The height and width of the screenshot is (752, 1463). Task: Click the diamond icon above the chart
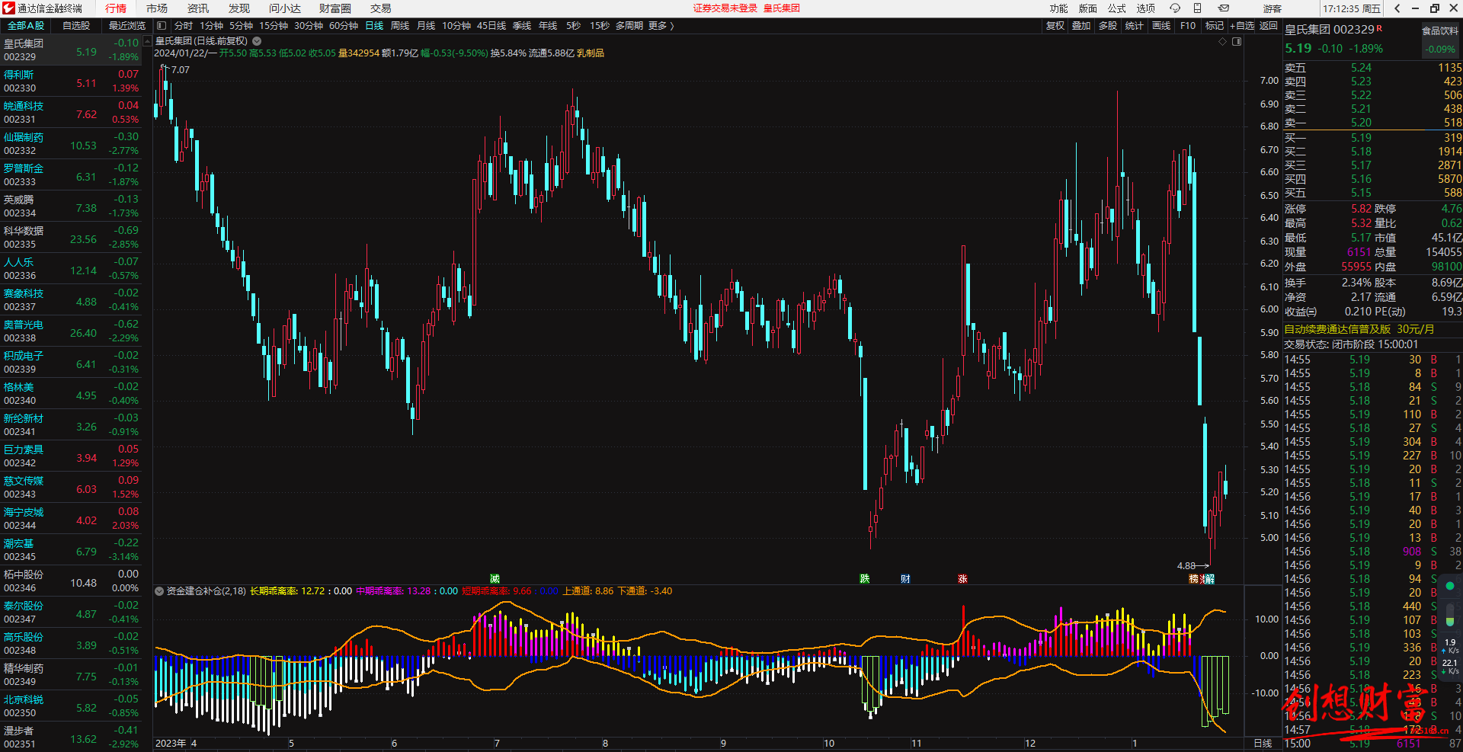tap(1223, 41)
